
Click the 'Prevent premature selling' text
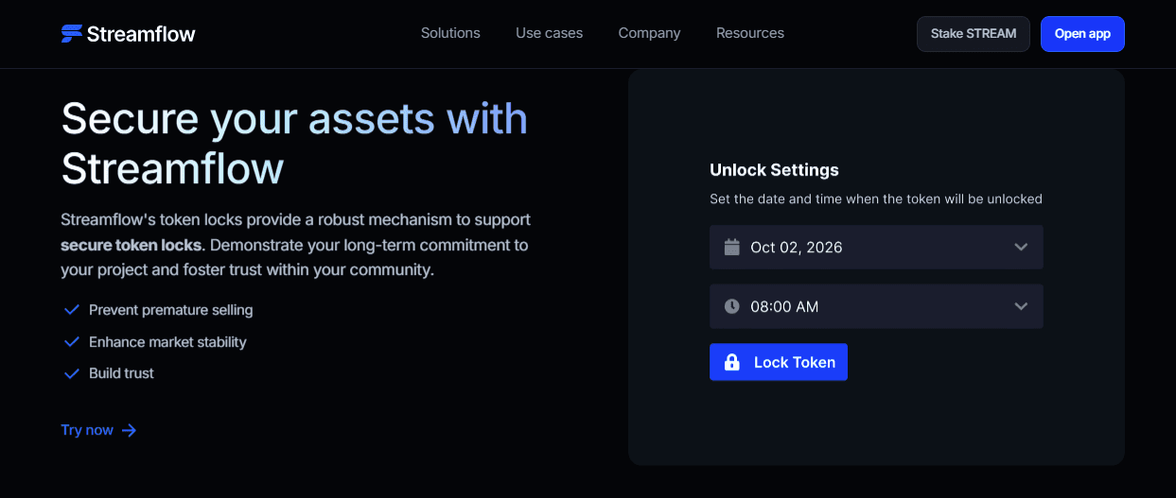click(171, 310)
